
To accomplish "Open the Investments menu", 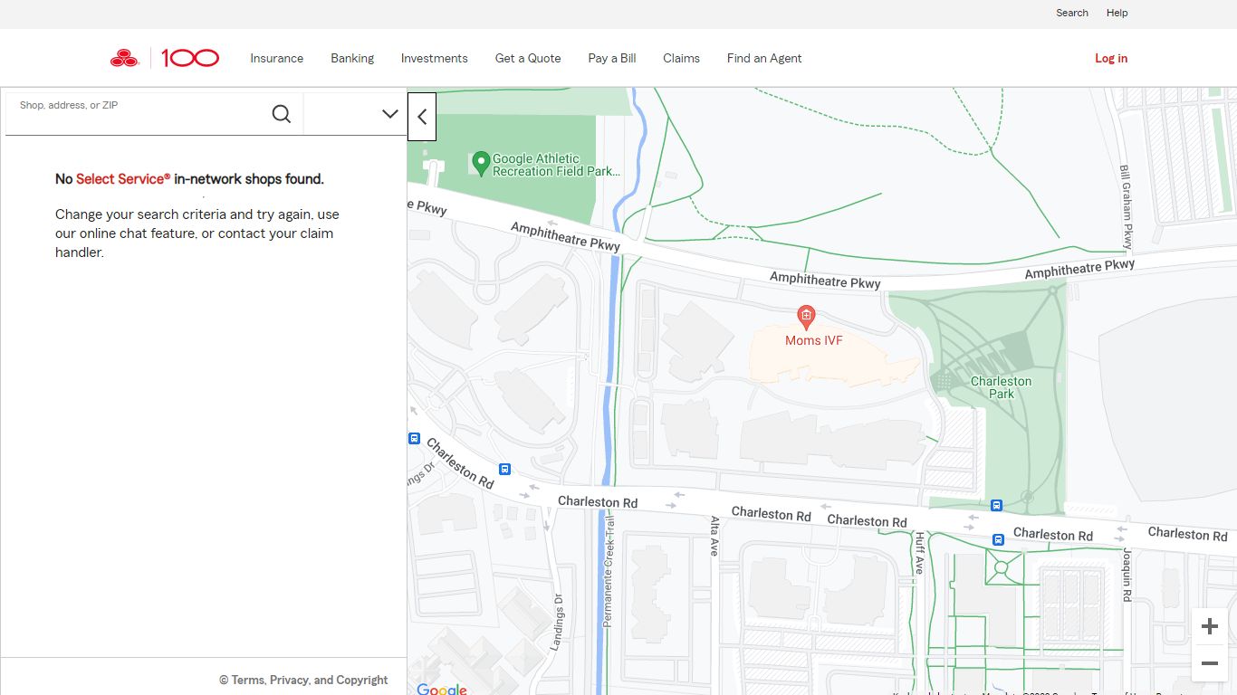I will click(435, 58).
